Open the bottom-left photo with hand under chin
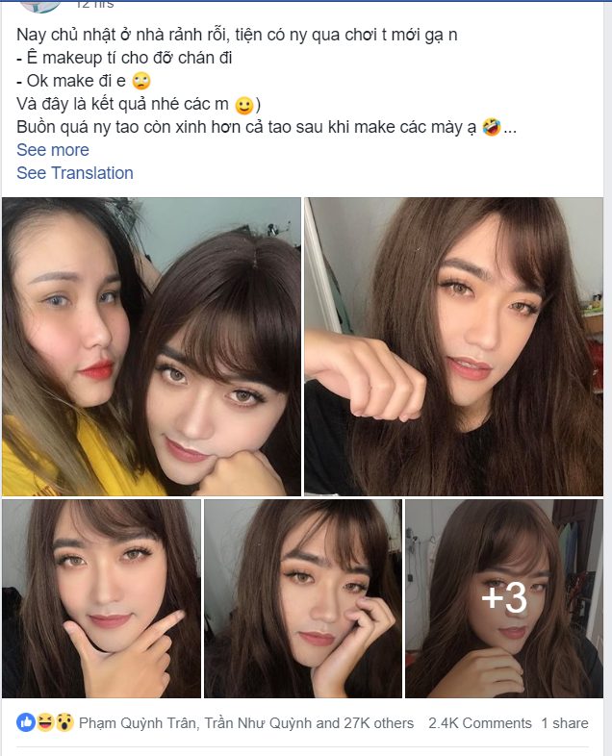The image size is (612, 756). tap(101, 598)
